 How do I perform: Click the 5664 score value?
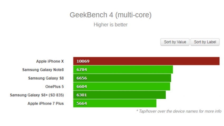[82, 103]
